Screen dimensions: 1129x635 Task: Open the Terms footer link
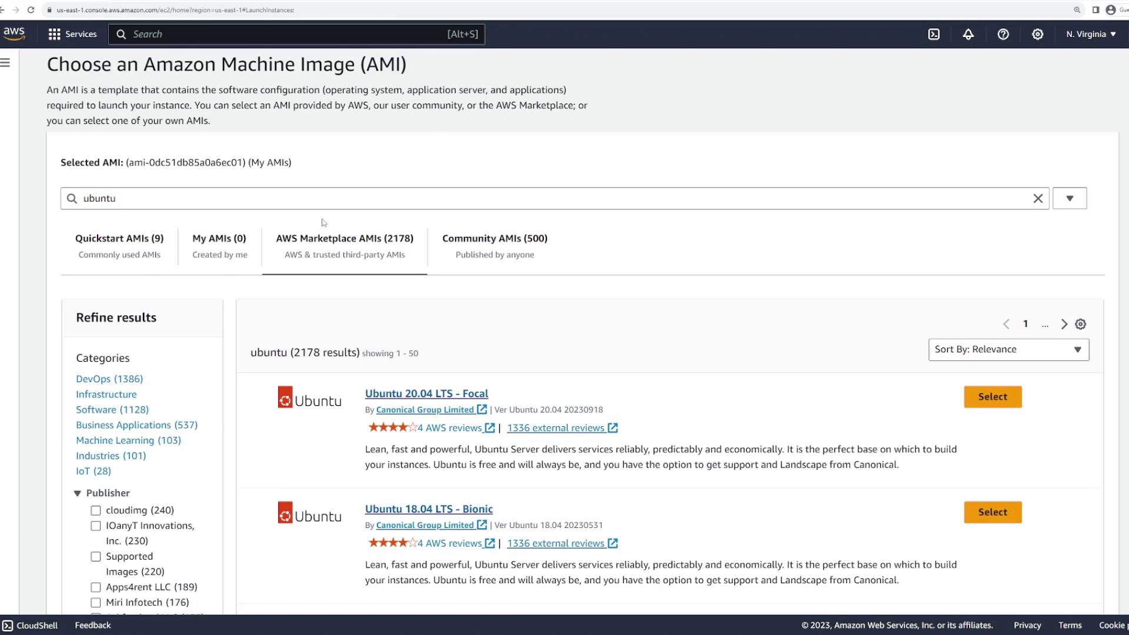pyautogui.click(x=1070, y=625)
